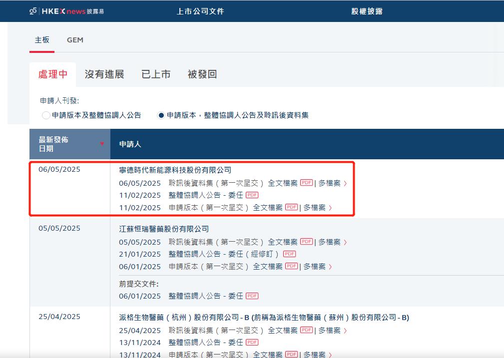504x358 pixels.
Task: Sort by 最新發佈日期 arrow
Action: (102, 144)
